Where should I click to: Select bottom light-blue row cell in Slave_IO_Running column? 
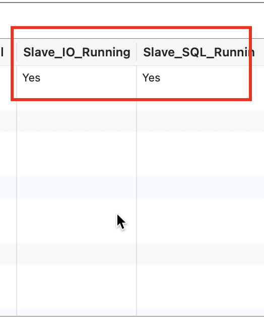click(x=77, y=312)
